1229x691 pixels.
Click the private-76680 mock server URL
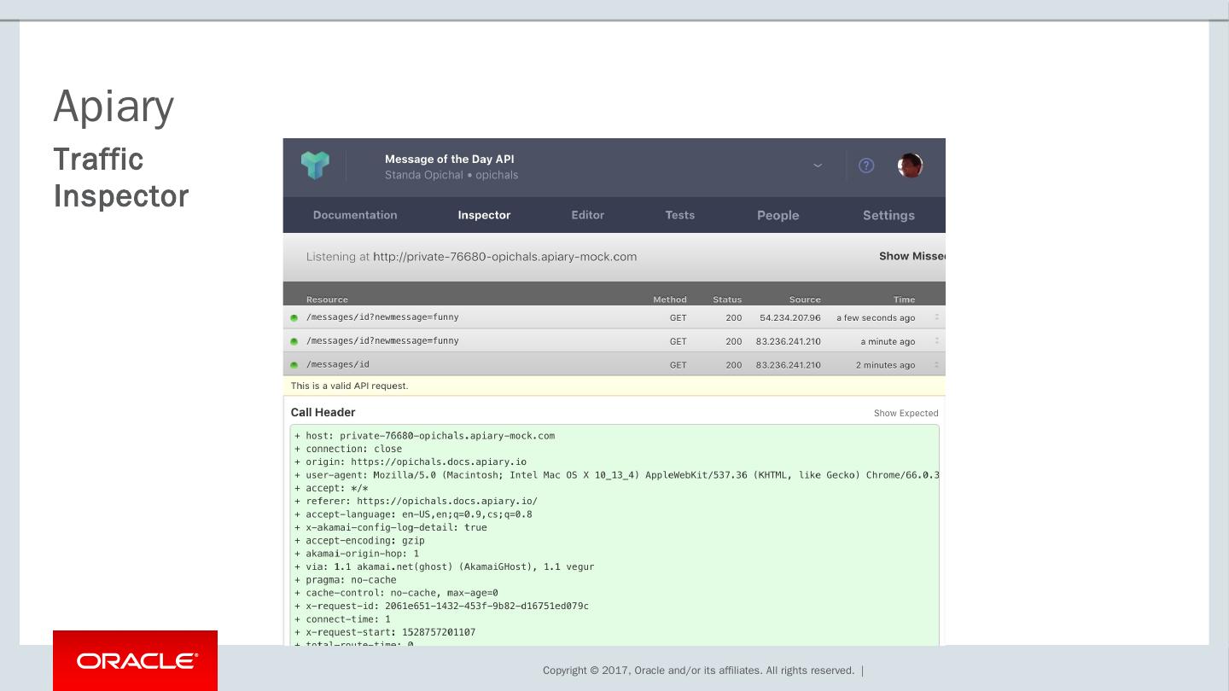tap(505, 257)
